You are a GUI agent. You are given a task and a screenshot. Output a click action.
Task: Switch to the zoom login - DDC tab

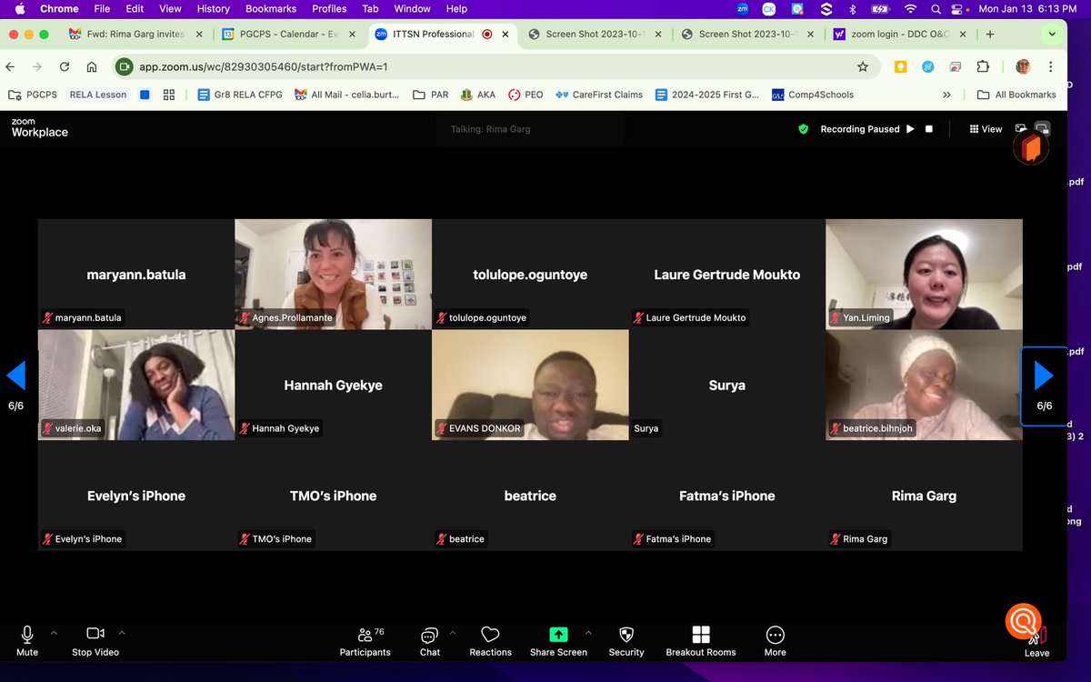[899, 35]
